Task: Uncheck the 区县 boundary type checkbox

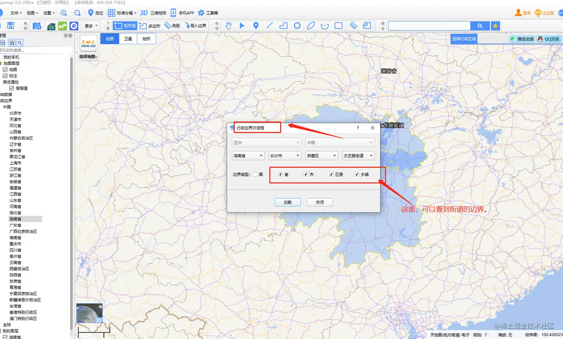Action: click(331, 174)
